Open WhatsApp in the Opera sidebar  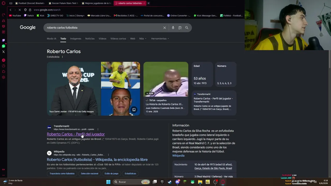[4, 46]
